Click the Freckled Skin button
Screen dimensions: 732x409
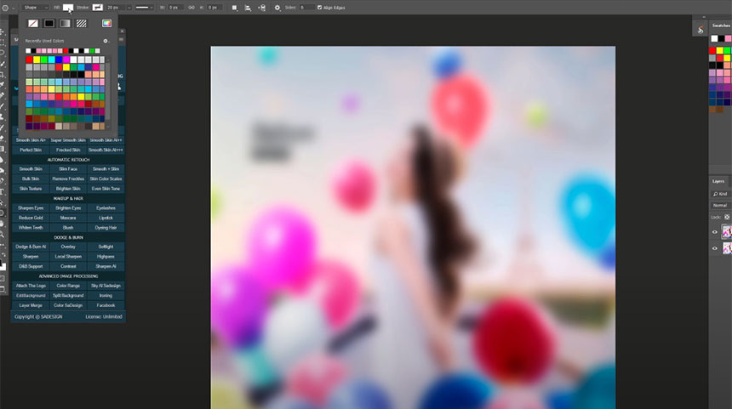(x=68, y=150)
